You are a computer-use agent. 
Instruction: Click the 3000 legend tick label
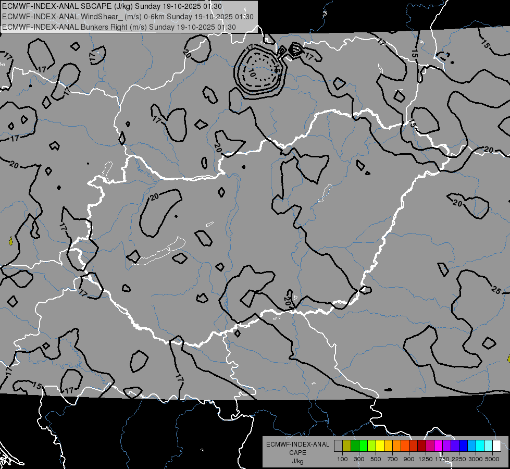coord(476,459)
